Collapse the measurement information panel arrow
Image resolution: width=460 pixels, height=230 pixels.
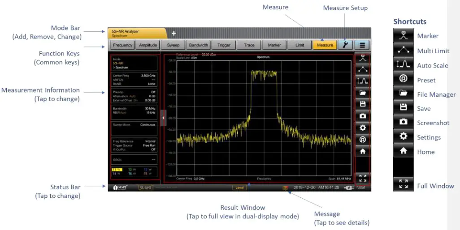coord(163,118)
